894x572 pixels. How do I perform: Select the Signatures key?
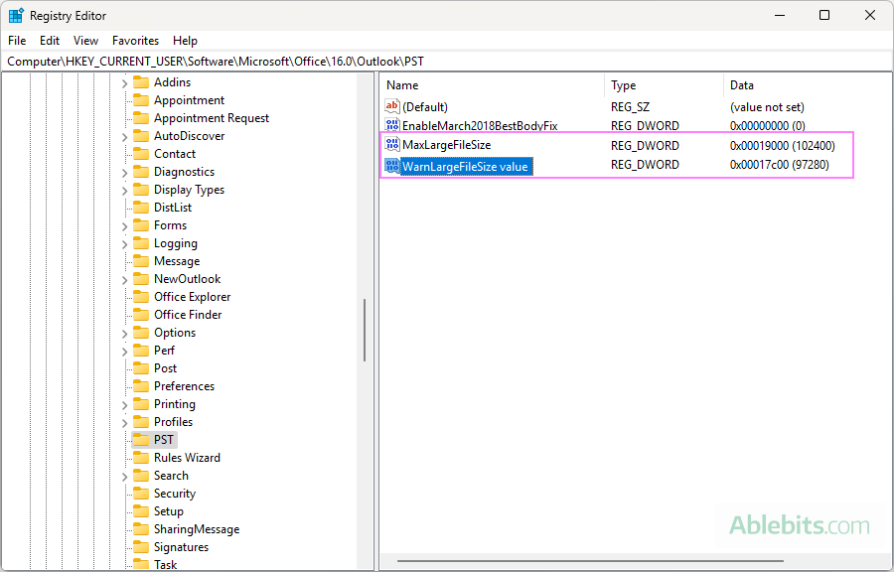click(181, 547)
